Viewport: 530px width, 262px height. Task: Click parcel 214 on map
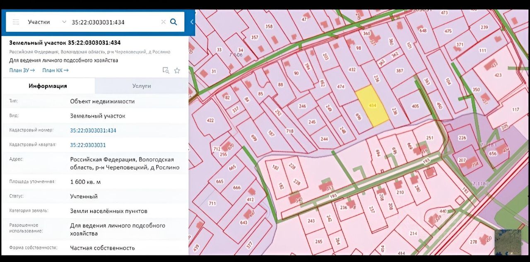pos(414,234)
